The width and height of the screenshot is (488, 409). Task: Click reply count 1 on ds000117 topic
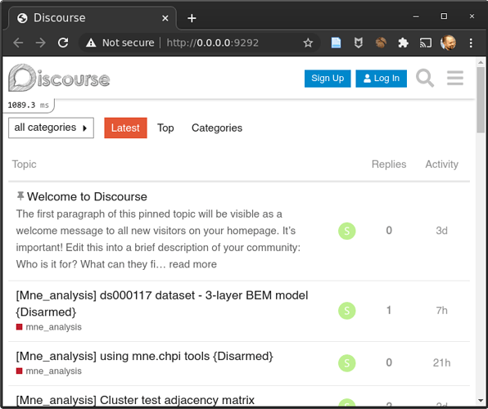pyautogui.click(x=389, y=310)
